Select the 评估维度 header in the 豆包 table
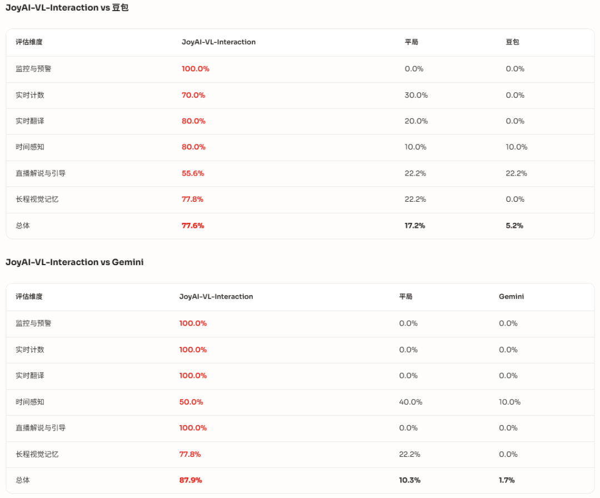 pos(29,42)
